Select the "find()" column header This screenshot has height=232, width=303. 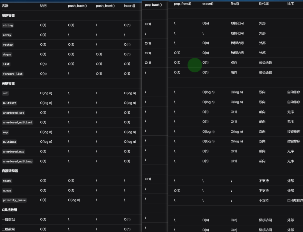pos(235,4)
